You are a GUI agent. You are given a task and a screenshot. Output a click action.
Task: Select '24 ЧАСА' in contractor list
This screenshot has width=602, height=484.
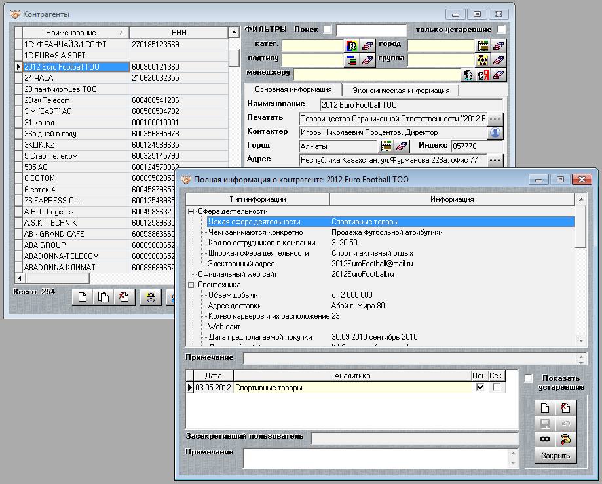point(76,78)
